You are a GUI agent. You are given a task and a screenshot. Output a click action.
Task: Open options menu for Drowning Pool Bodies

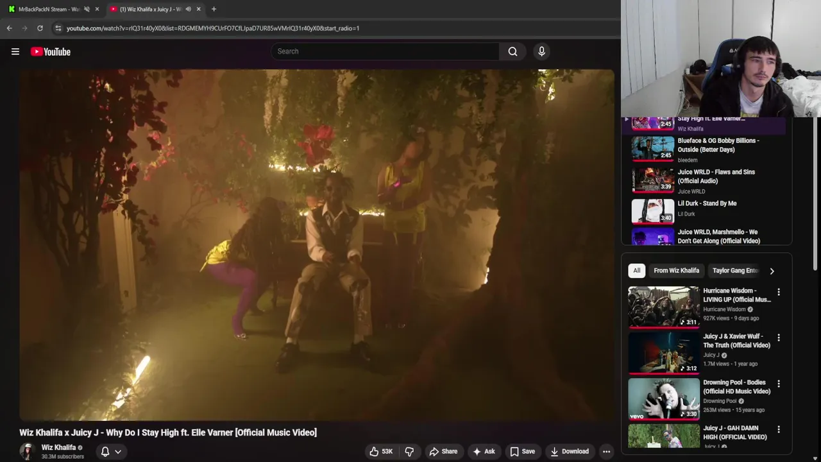(x=779, y=384)
